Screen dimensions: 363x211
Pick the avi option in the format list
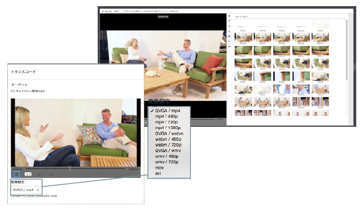tap(158, 173)
